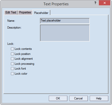Check the Lock alignment option

[x=12, y=59]
